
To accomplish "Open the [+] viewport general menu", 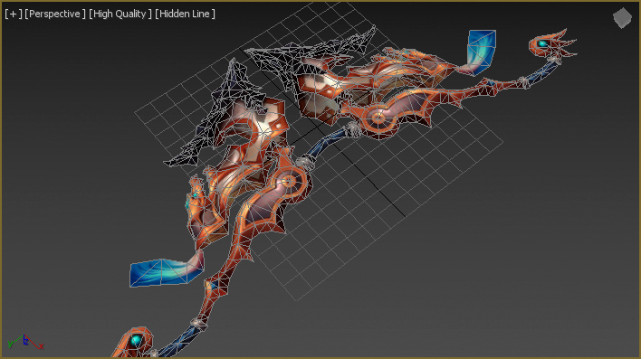I will (x=13, y=14).
